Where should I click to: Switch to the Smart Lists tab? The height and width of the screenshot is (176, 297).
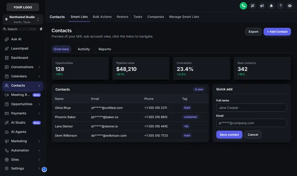pos(79,17)
